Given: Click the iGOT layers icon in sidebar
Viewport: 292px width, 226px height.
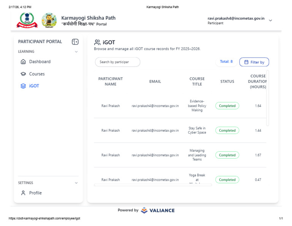Looking at the screenshot, I should (x=23, y=86).
